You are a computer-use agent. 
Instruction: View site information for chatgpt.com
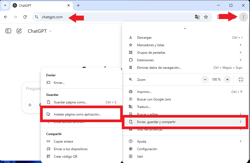pyautogui.click(x=37, y=17)
